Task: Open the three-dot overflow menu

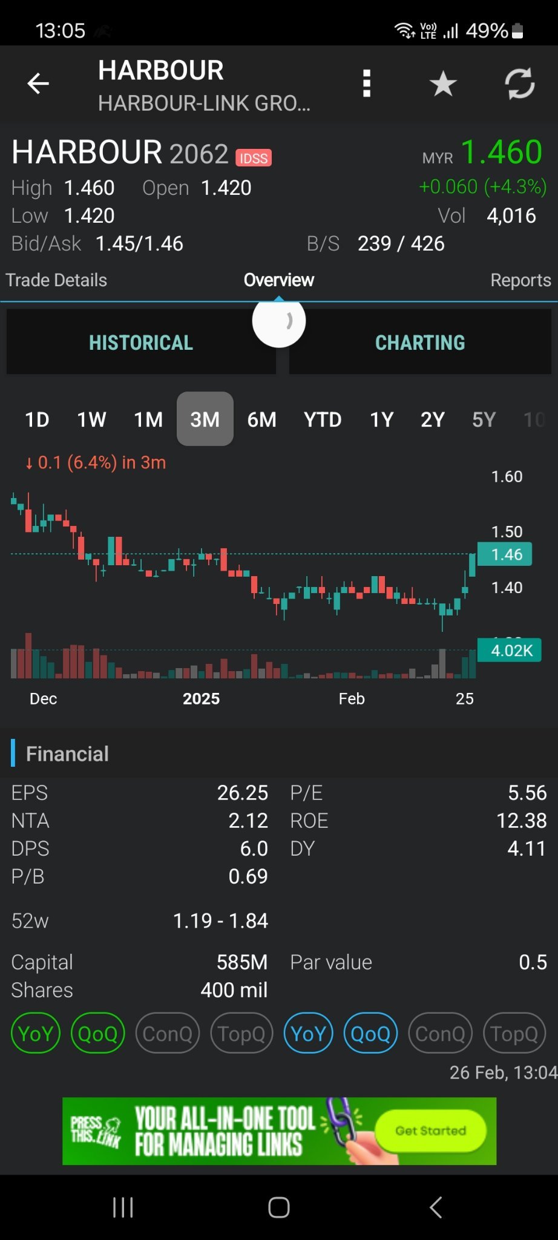Action: tap(366, 84)
